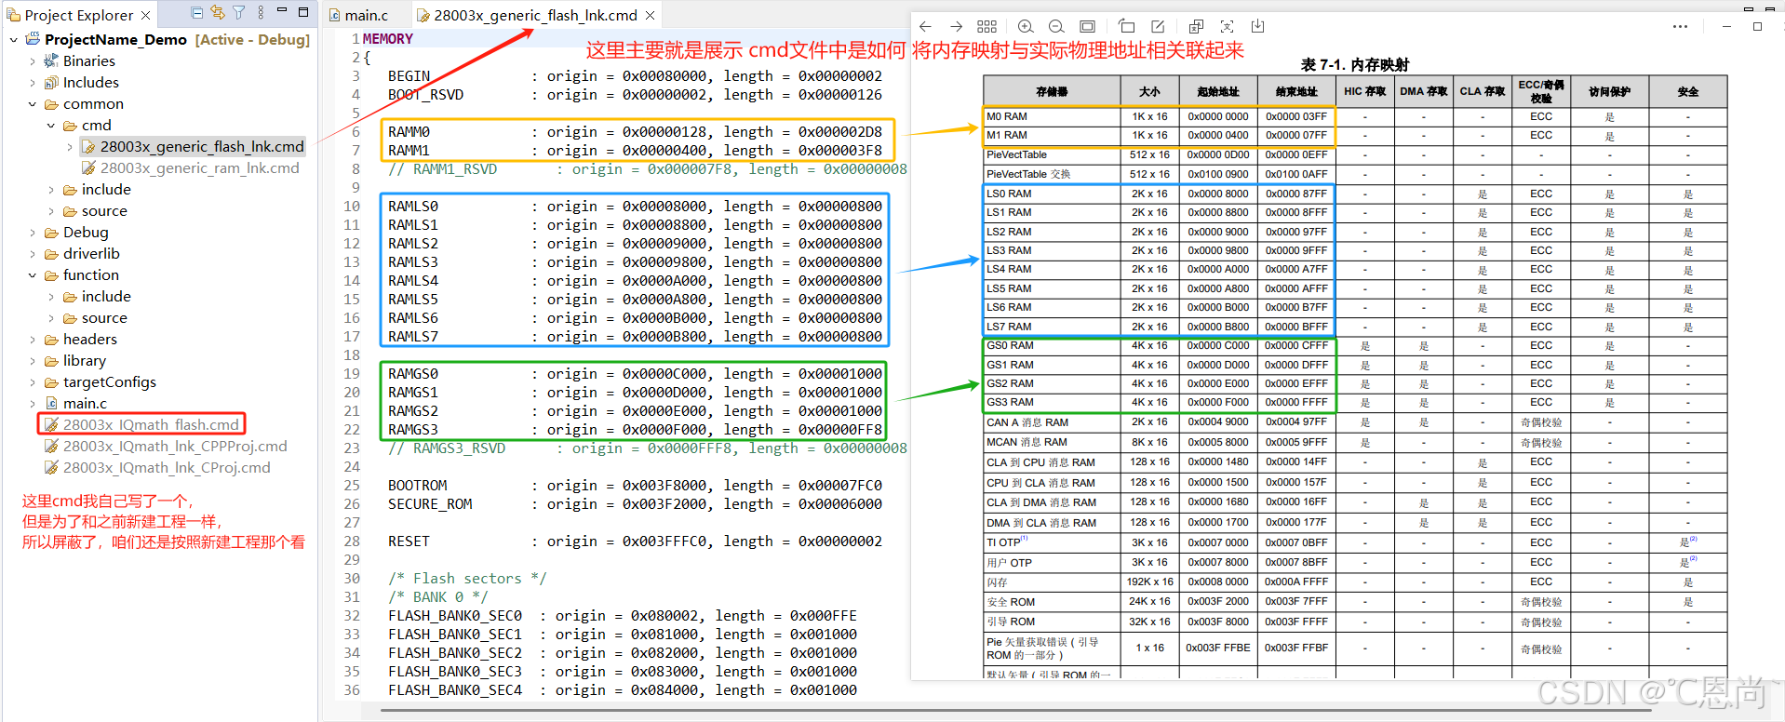Click the GS0 RAM cell in memory table
The height and width of the screenshot is (722, 1785).
pos(1052,346)
